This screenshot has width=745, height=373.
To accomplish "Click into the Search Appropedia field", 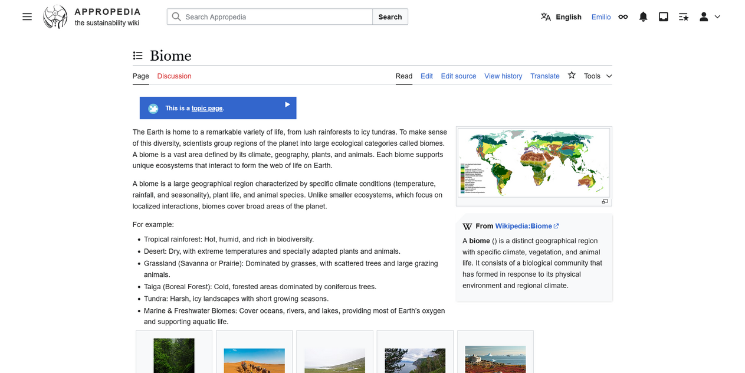I will coord(270,17).
